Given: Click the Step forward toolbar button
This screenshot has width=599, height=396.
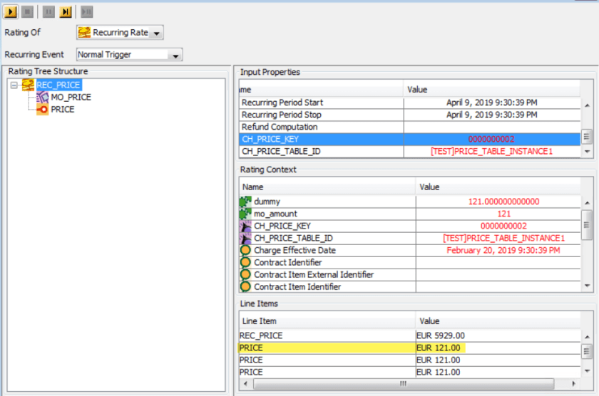Looking at the screenshot, I should click(x=66, y=12).
